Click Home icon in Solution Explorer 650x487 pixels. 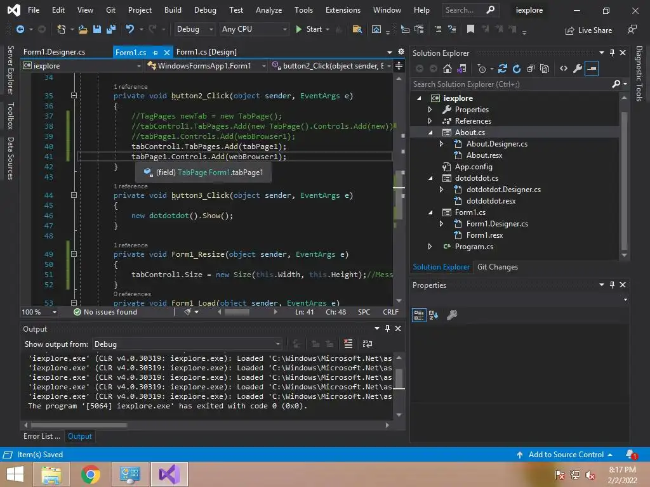pyautogui.click(x=448, y=68)
